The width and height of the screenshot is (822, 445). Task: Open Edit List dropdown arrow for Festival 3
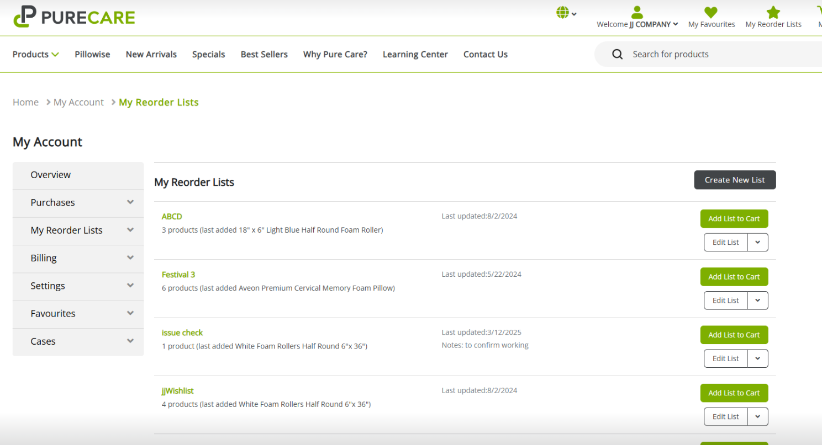click(x=757, y=301)
